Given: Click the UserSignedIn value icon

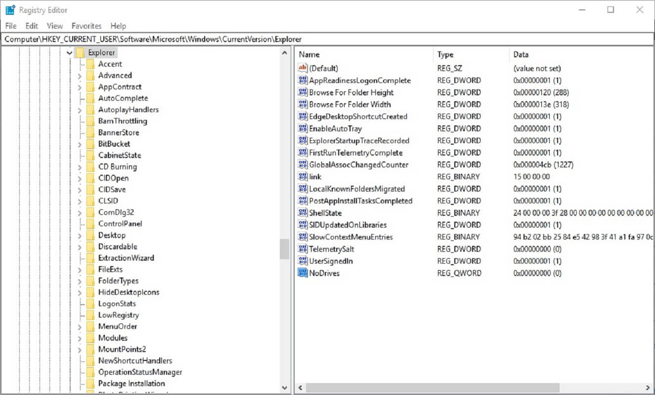Looking at the screenshot, I should [x=303, y=261].
